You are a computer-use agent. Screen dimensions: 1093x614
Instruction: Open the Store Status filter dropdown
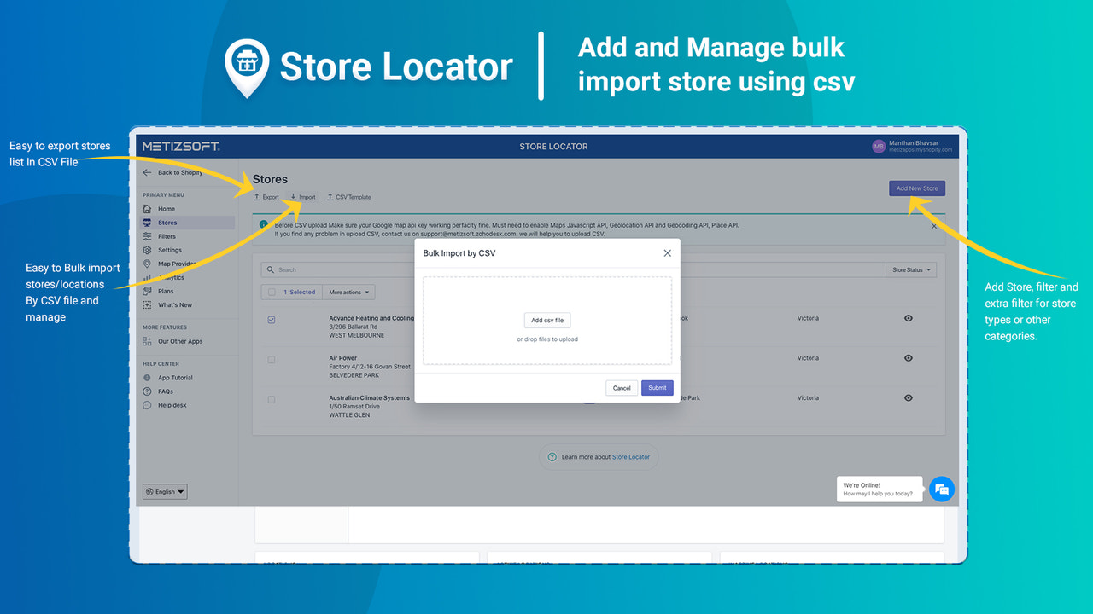pos(910,269)
